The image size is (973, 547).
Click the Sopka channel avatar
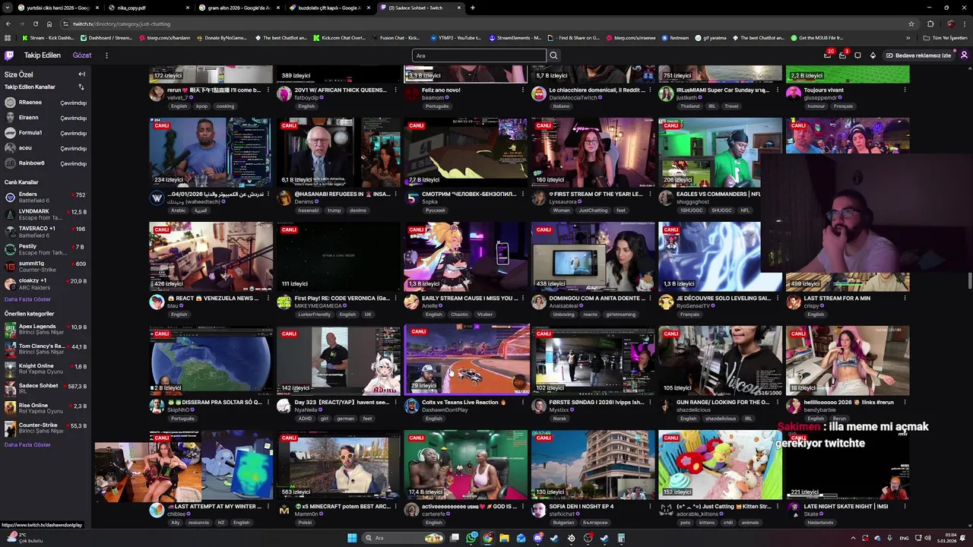click(x=411, y=198)
